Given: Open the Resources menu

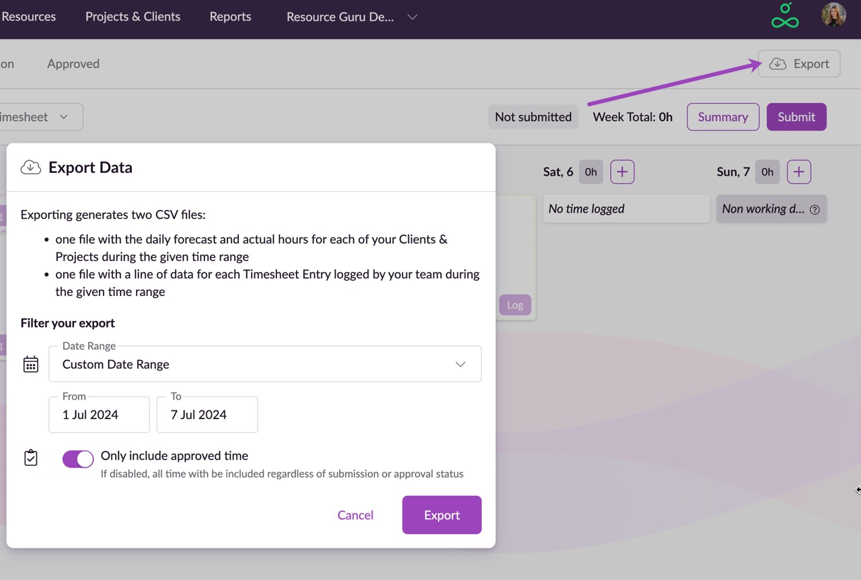Looking at the screenshot, I should tap(29, 17).
